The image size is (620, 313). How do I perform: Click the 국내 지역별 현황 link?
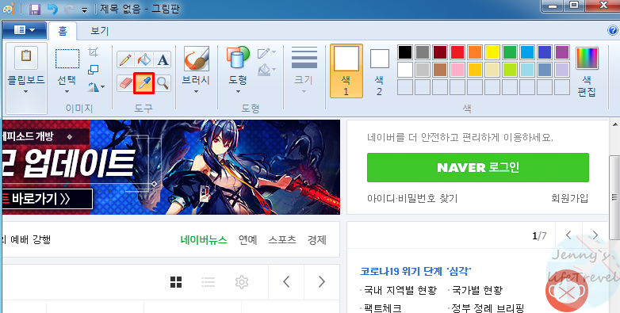pyautogui.click(x=400, y=290)
